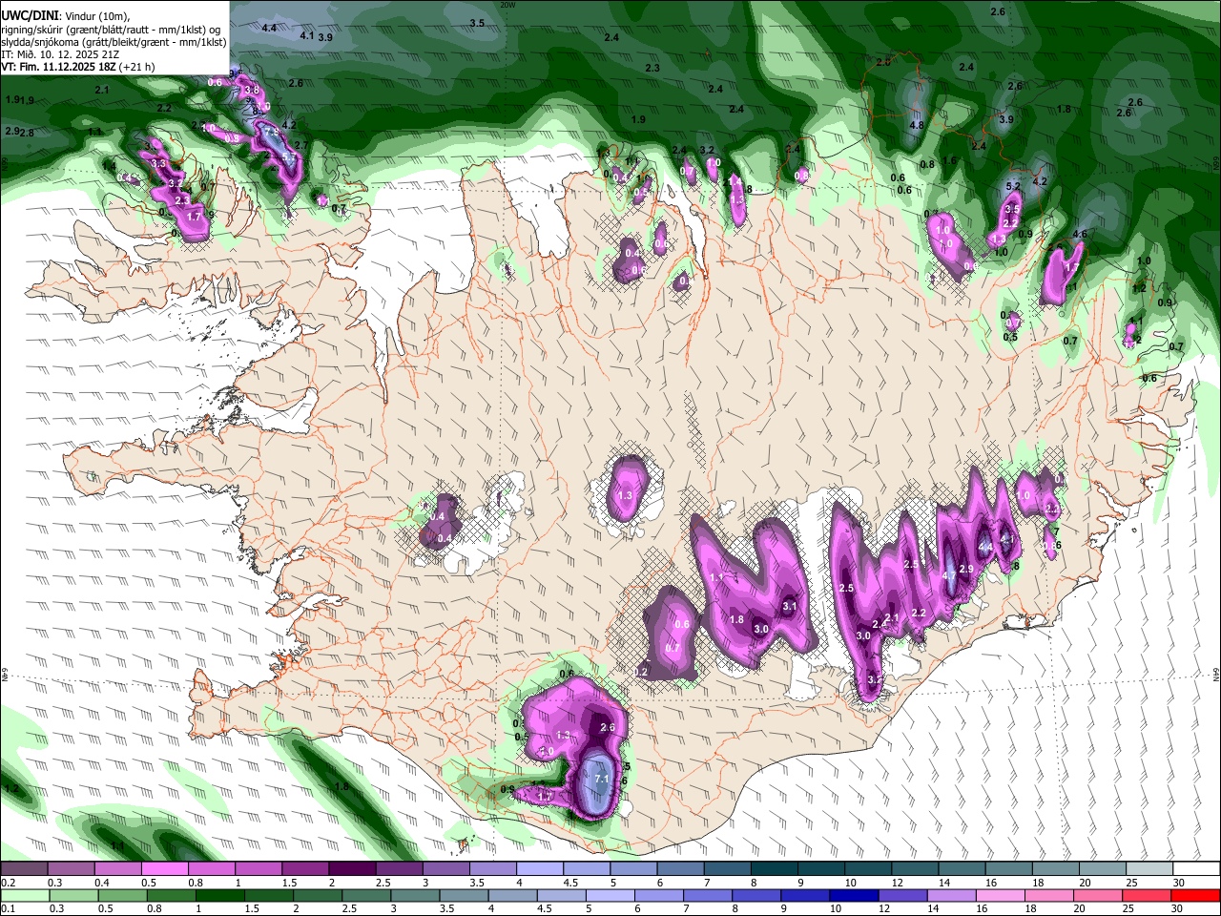Screen dimensions: 1221x916
Task: Pick the violet 12 swatch in lower legend
Action: point(902,895)
